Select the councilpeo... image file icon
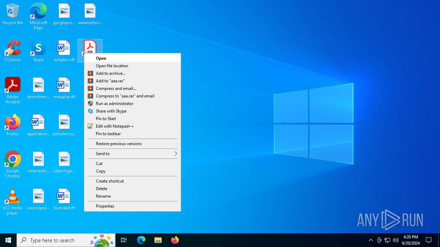This screenshot has width=440, height=247. coord(38,200)
